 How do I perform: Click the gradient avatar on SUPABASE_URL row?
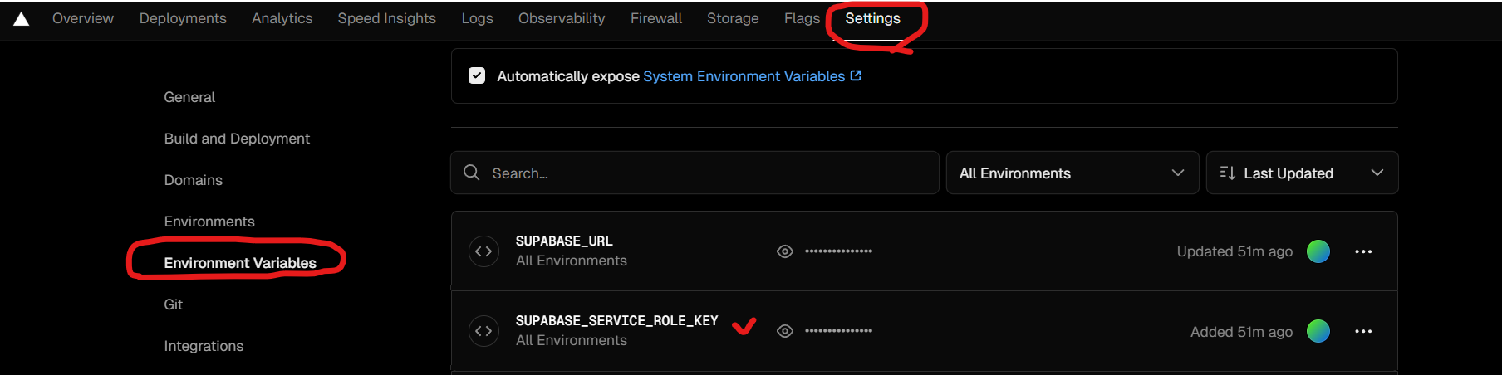1318,251
